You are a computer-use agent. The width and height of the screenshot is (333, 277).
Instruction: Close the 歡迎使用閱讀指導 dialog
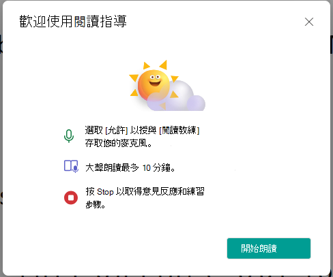pos(309,22)
